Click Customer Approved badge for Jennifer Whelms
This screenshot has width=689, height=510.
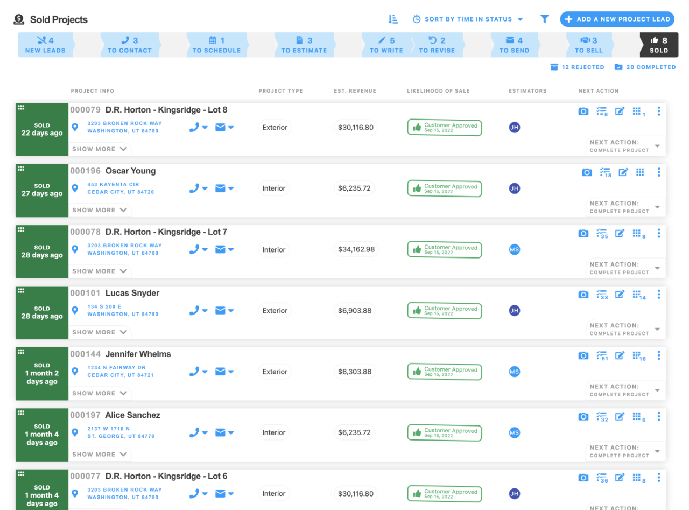point(444,372)
